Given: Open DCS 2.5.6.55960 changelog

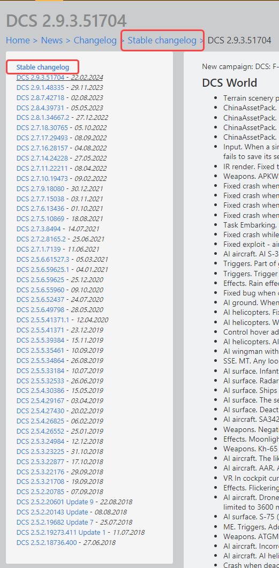Looking at the screenshot, I should pyautogui.click(x=40, y=290).
